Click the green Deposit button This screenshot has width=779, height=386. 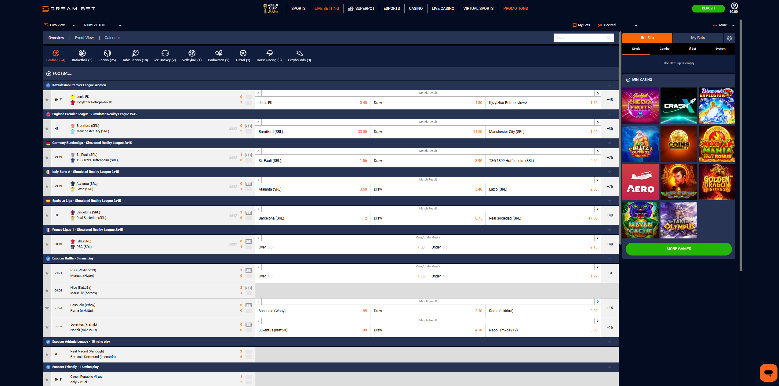708,9
